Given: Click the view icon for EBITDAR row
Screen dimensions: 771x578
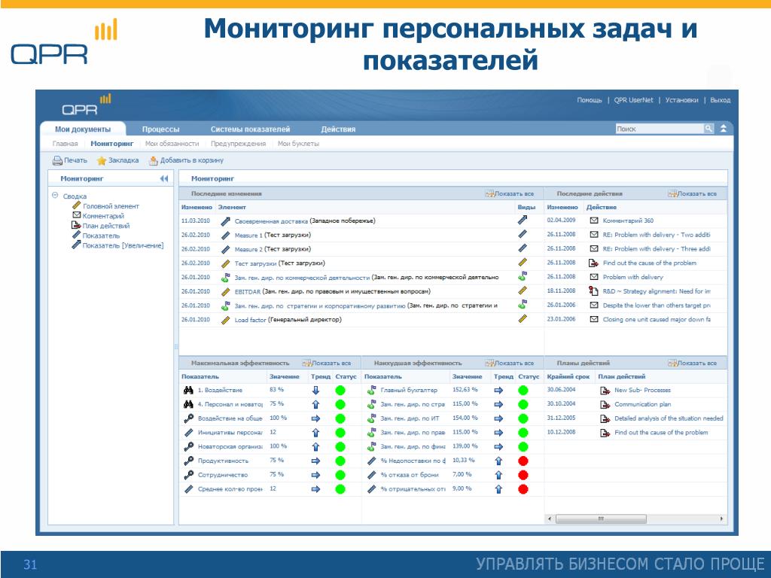Looking at the screenshot, I should (x=523, y=291).
